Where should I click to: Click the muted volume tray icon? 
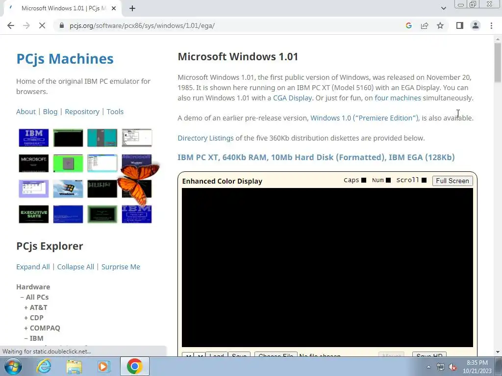tap(452, 367)
